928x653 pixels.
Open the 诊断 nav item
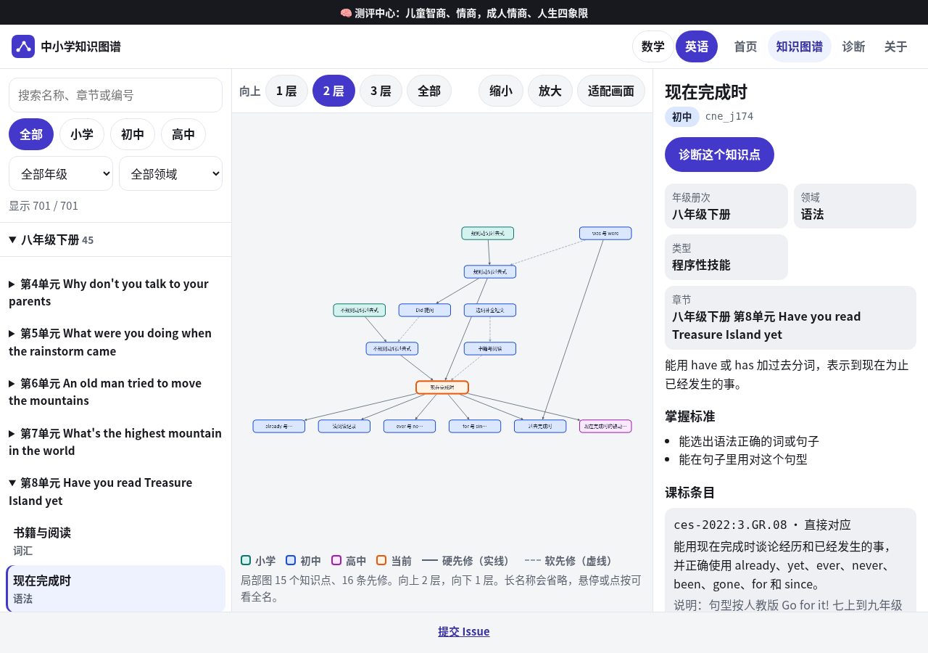853,46
